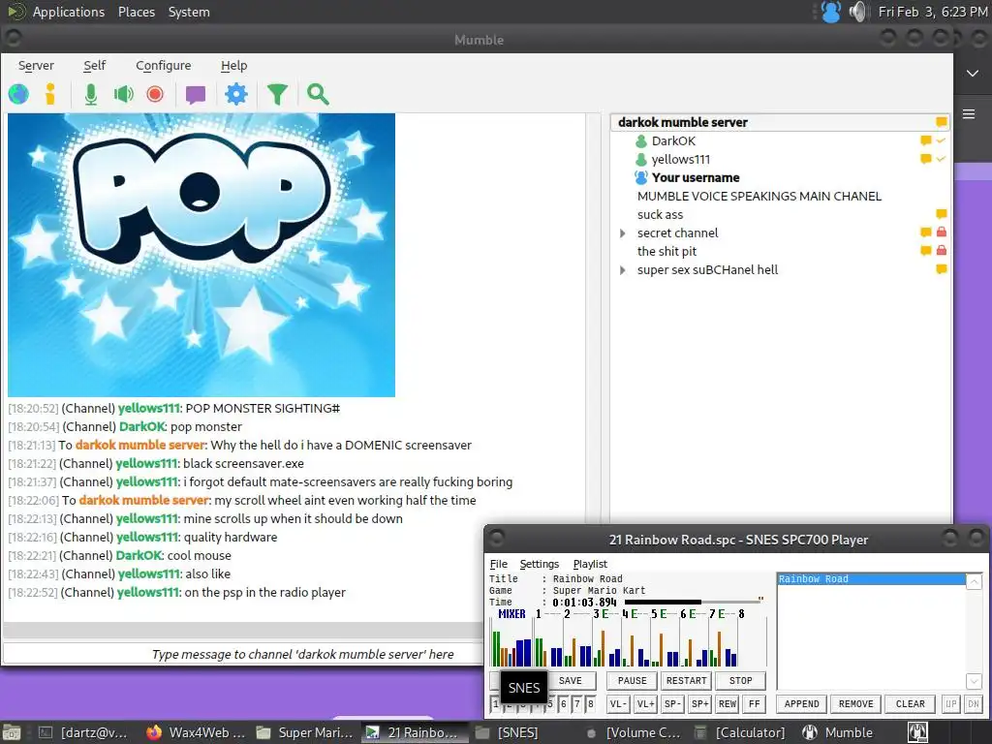The height and width of the screenshot is (744, 992).
Task: Click the red lock icon on the shit pit
Action: [942, 251]
